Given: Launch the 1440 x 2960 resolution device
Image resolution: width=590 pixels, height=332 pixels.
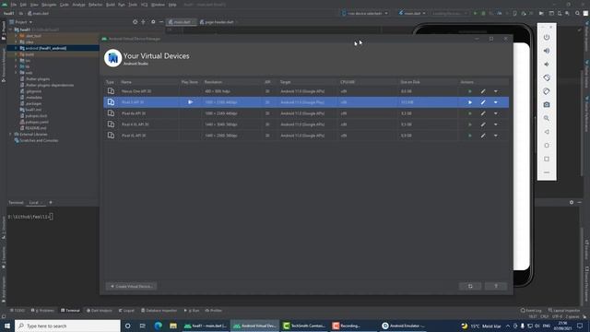Looking at the screenshot, I should pos(469,136).
